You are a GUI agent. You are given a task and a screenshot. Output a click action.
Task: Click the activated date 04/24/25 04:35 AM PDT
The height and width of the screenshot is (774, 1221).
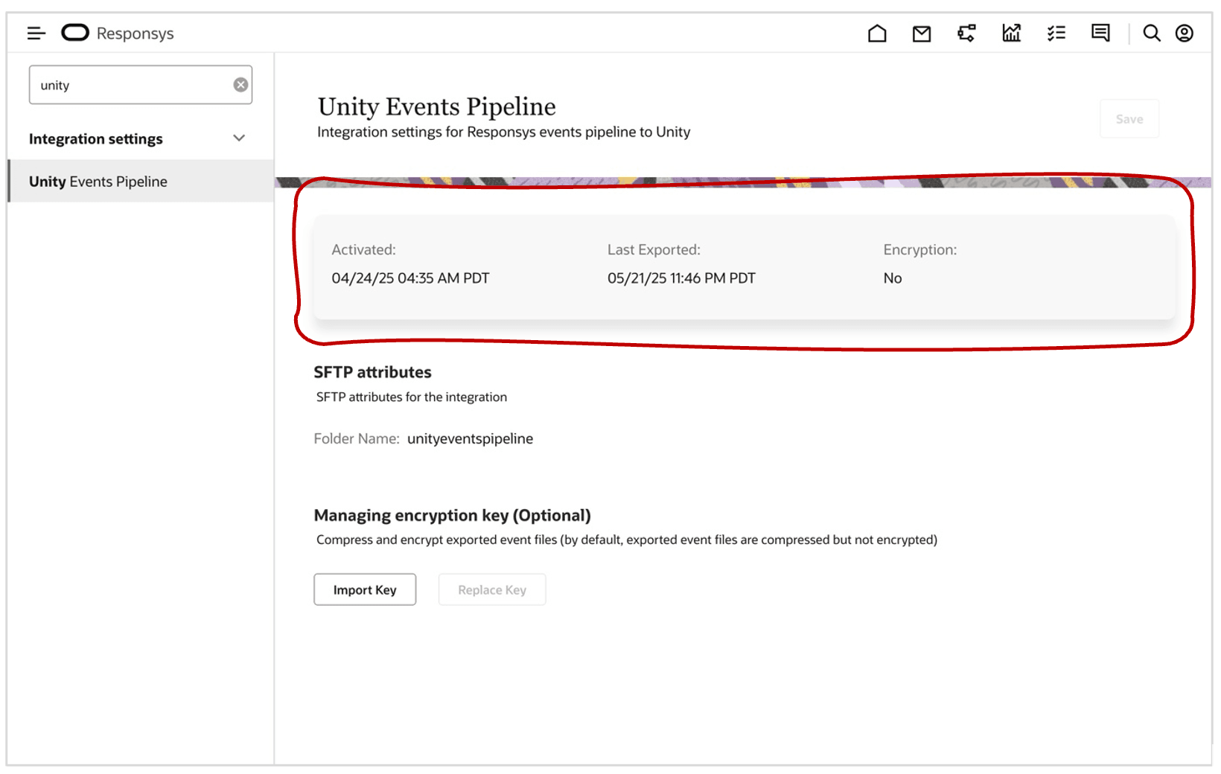(x=410, y=278)
